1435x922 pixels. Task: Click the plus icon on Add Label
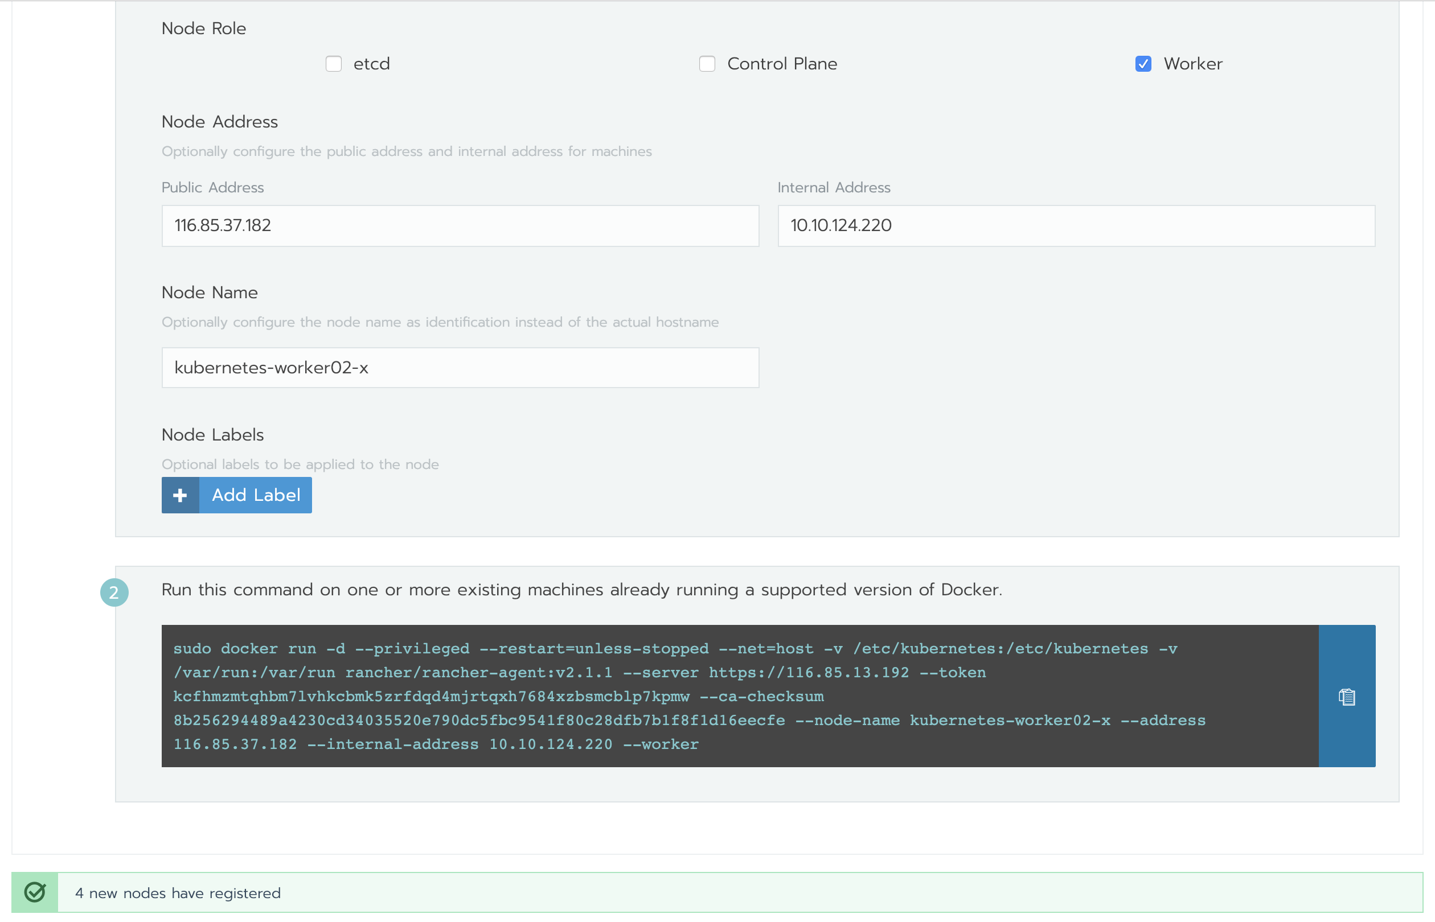(x=181, y=495)
